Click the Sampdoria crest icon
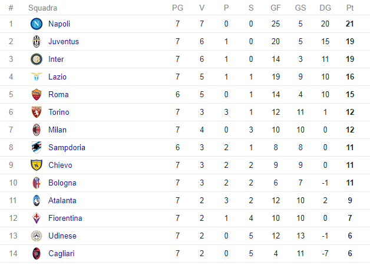 37,148
